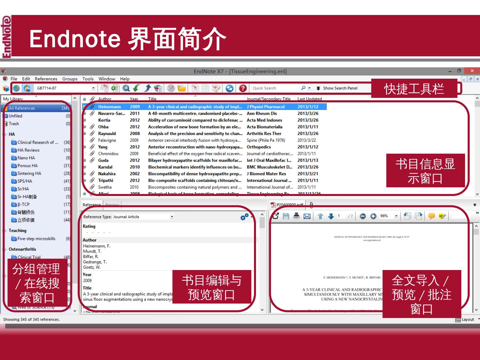Viewport: 480px width, 360px height.
Task: Print the PDF document
Action: point(296,216)
